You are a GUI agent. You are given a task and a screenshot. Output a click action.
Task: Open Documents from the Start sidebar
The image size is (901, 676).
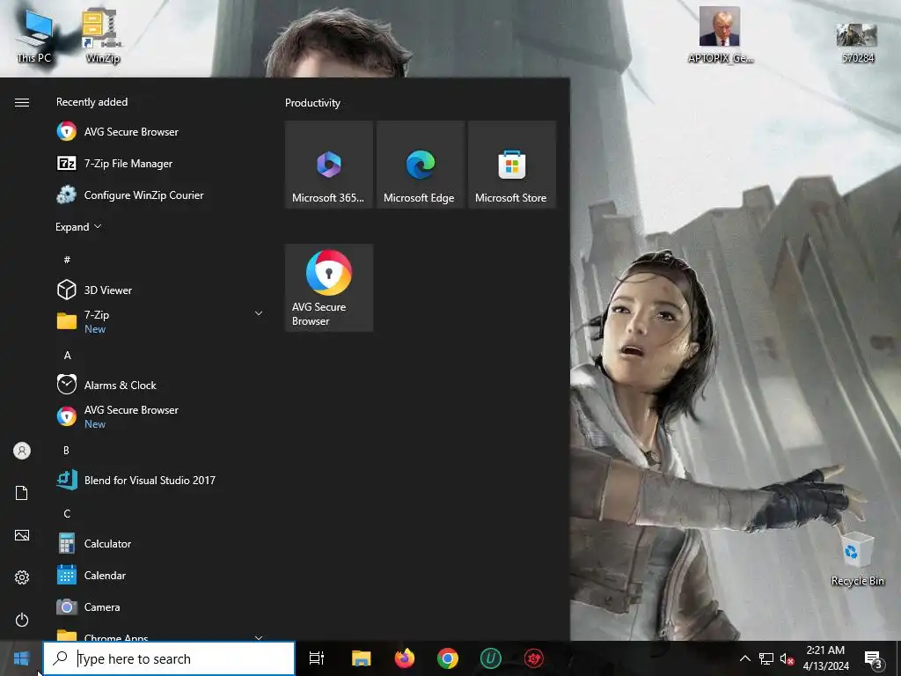[22, 493]
